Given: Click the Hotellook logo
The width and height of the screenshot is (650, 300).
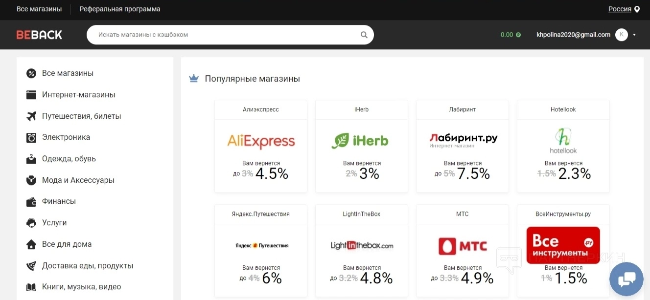Looking at the screenshot, I should (563, 141).
